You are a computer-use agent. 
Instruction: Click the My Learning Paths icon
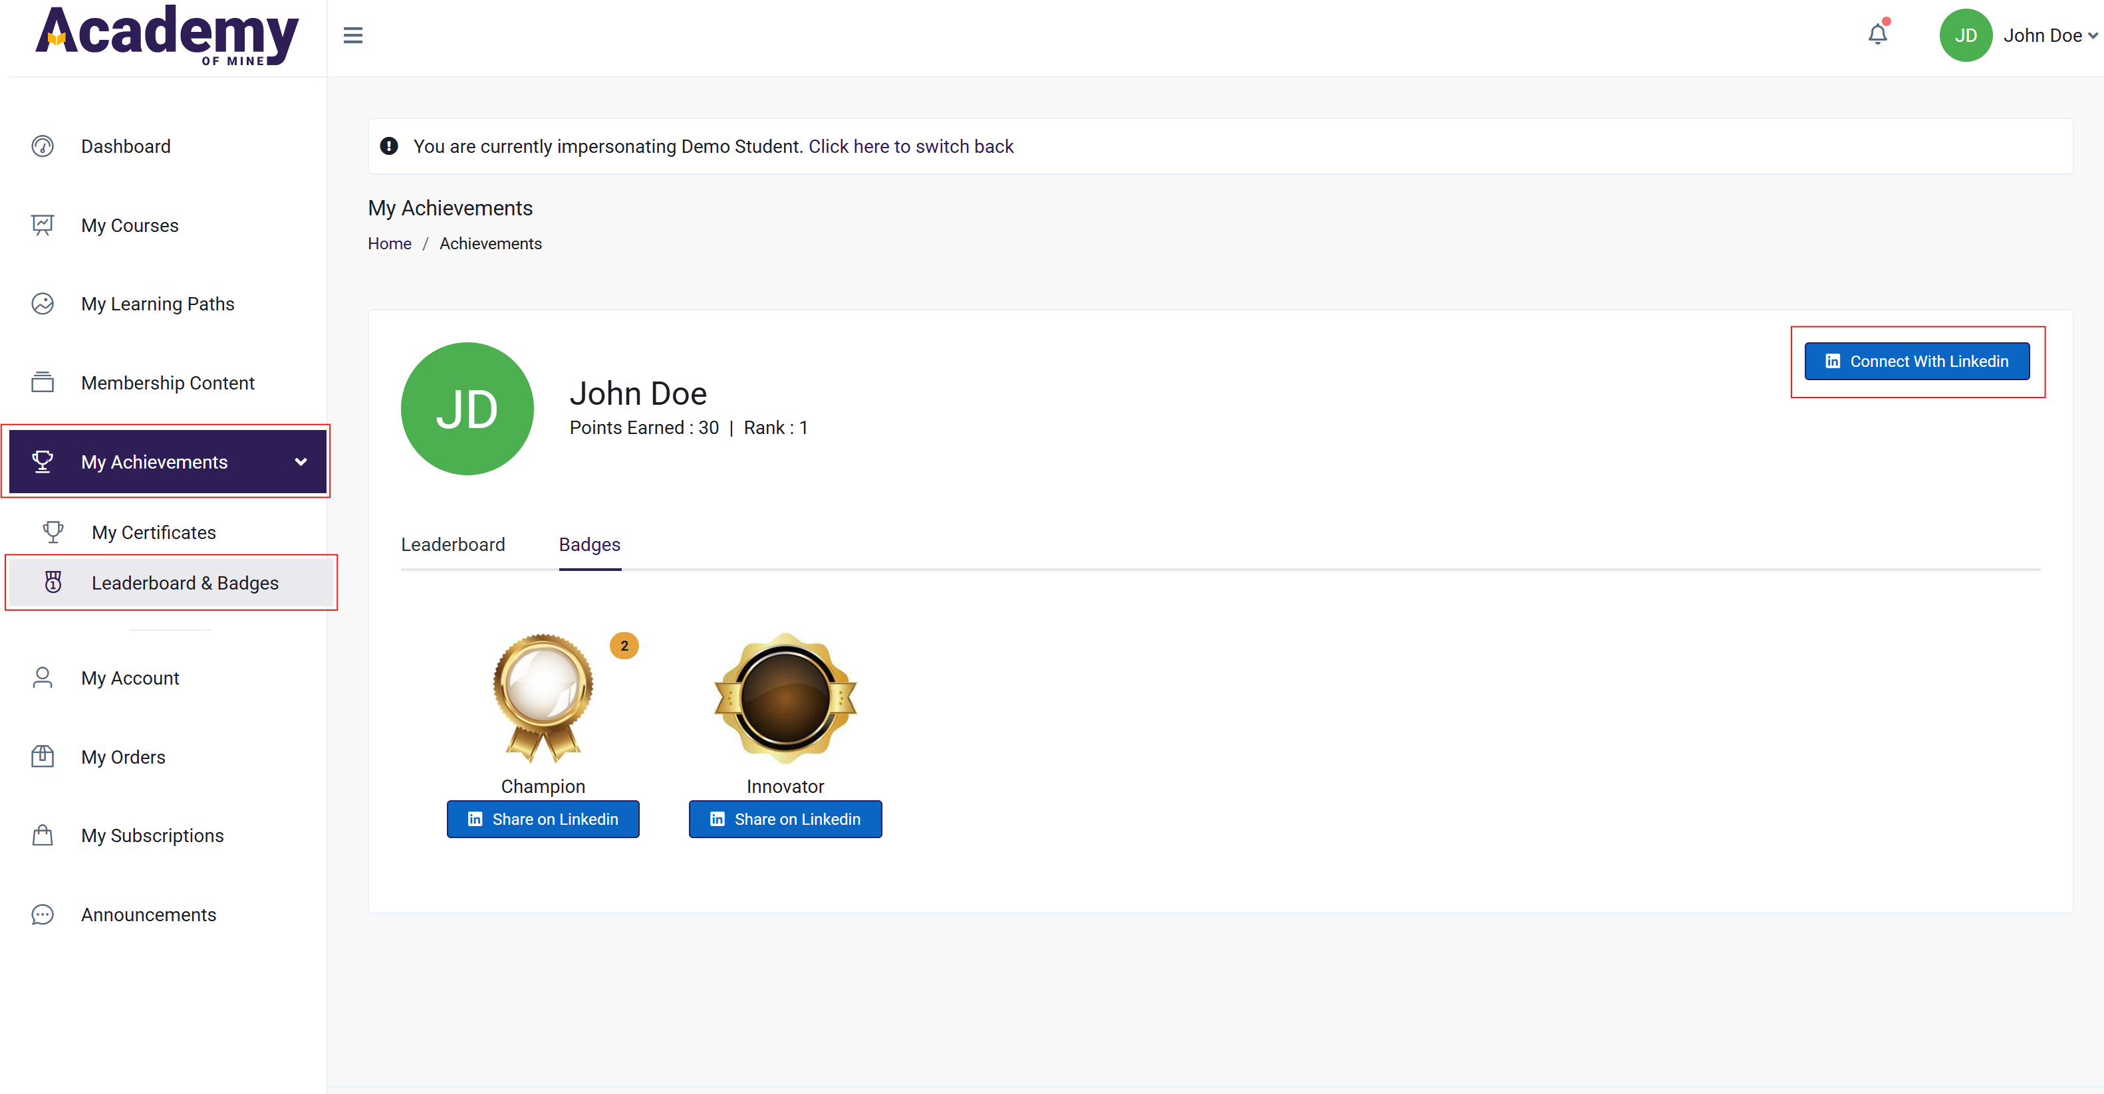[43, 304]
